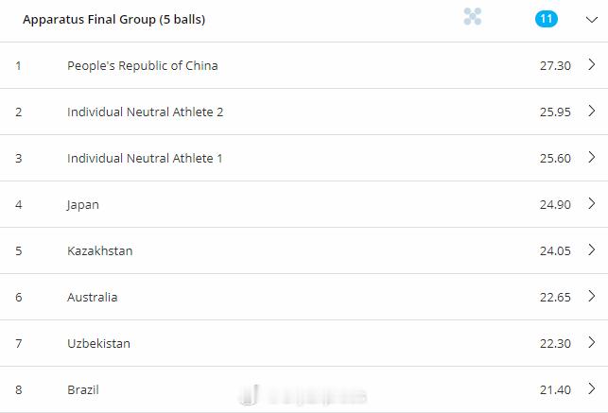Click the arrow icon for Uzbekistan
The height and width of the screenshot is (413, 608).
coord(592,343)
